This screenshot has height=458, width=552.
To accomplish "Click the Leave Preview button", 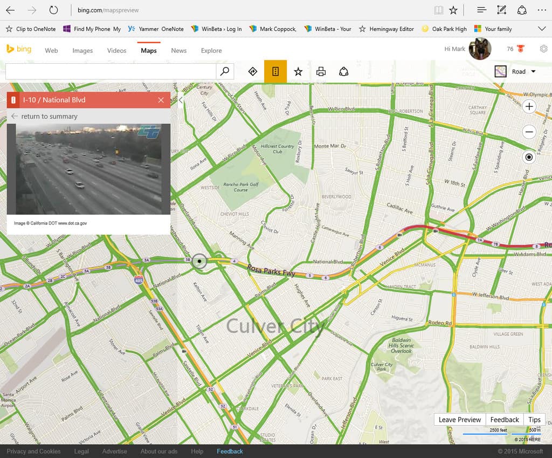I will point(459,419).
